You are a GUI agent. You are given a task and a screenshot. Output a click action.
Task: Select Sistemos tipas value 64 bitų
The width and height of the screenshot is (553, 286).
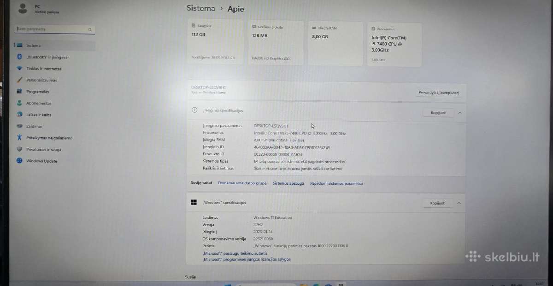click(x=300, y=162)
